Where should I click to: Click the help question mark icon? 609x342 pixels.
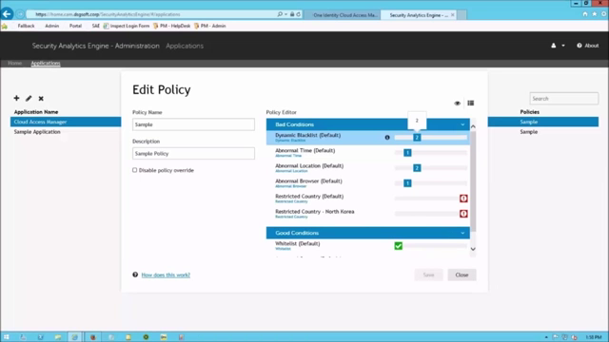pos(135,275)
